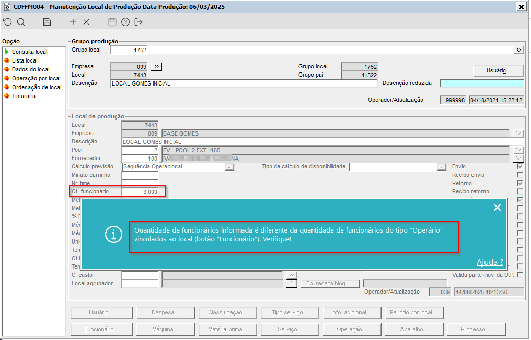The width and height of the screenshot is (531, 340).
Task: Click the Aparelho... button
Action: point(414,329)
